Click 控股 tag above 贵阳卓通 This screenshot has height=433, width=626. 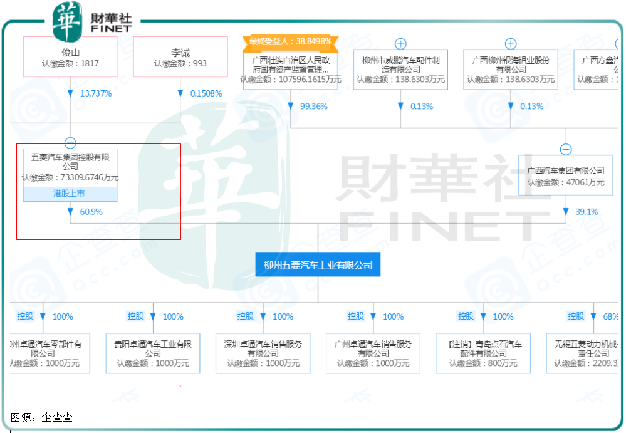[136, 316]
